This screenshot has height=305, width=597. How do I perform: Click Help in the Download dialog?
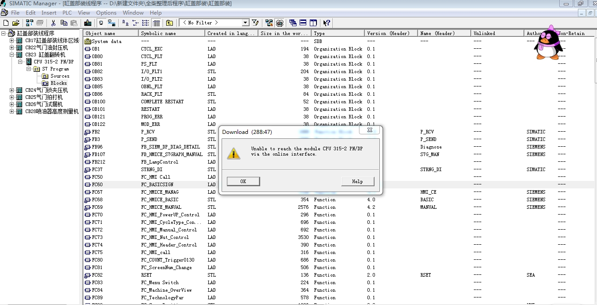pyautogui.click(x=357, y=181)
